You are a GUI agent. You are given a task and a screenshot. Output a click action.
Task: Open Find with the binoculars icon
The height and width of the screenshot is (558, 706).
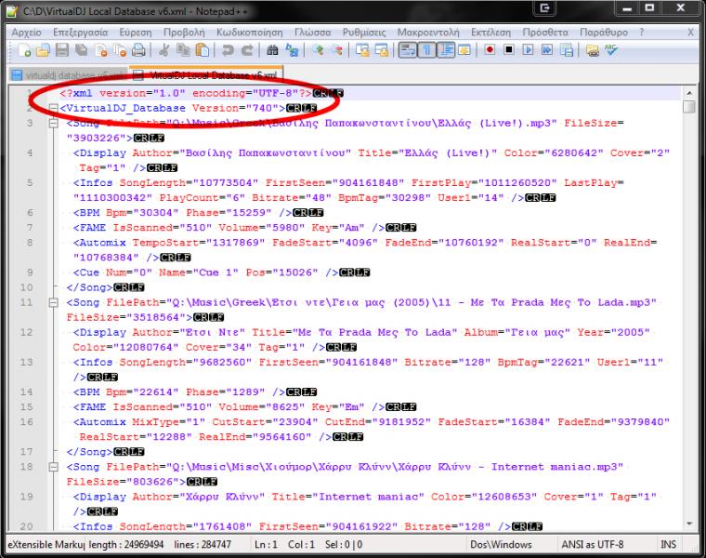click(272, 50)
